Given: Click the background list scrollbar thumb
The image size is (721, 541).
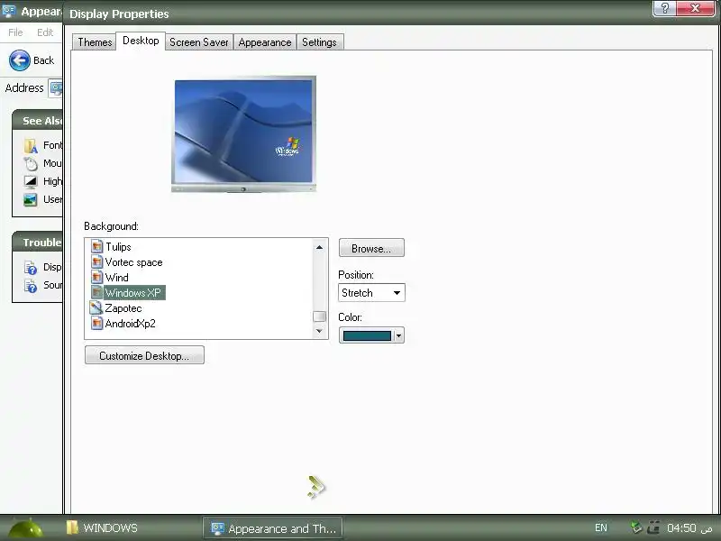Looking at the screenshot, I should 319,316.
